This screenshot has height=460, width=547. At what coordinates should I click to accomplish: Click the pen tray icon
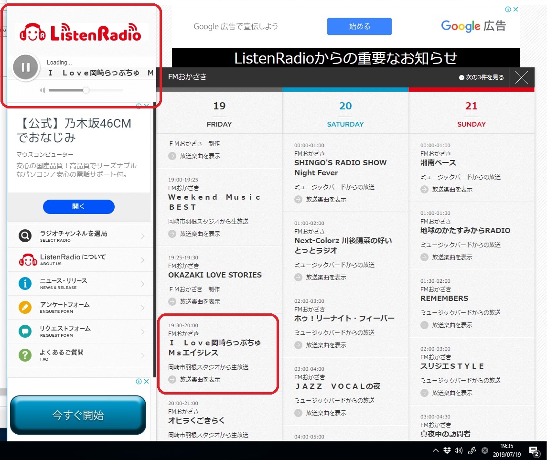472,450
